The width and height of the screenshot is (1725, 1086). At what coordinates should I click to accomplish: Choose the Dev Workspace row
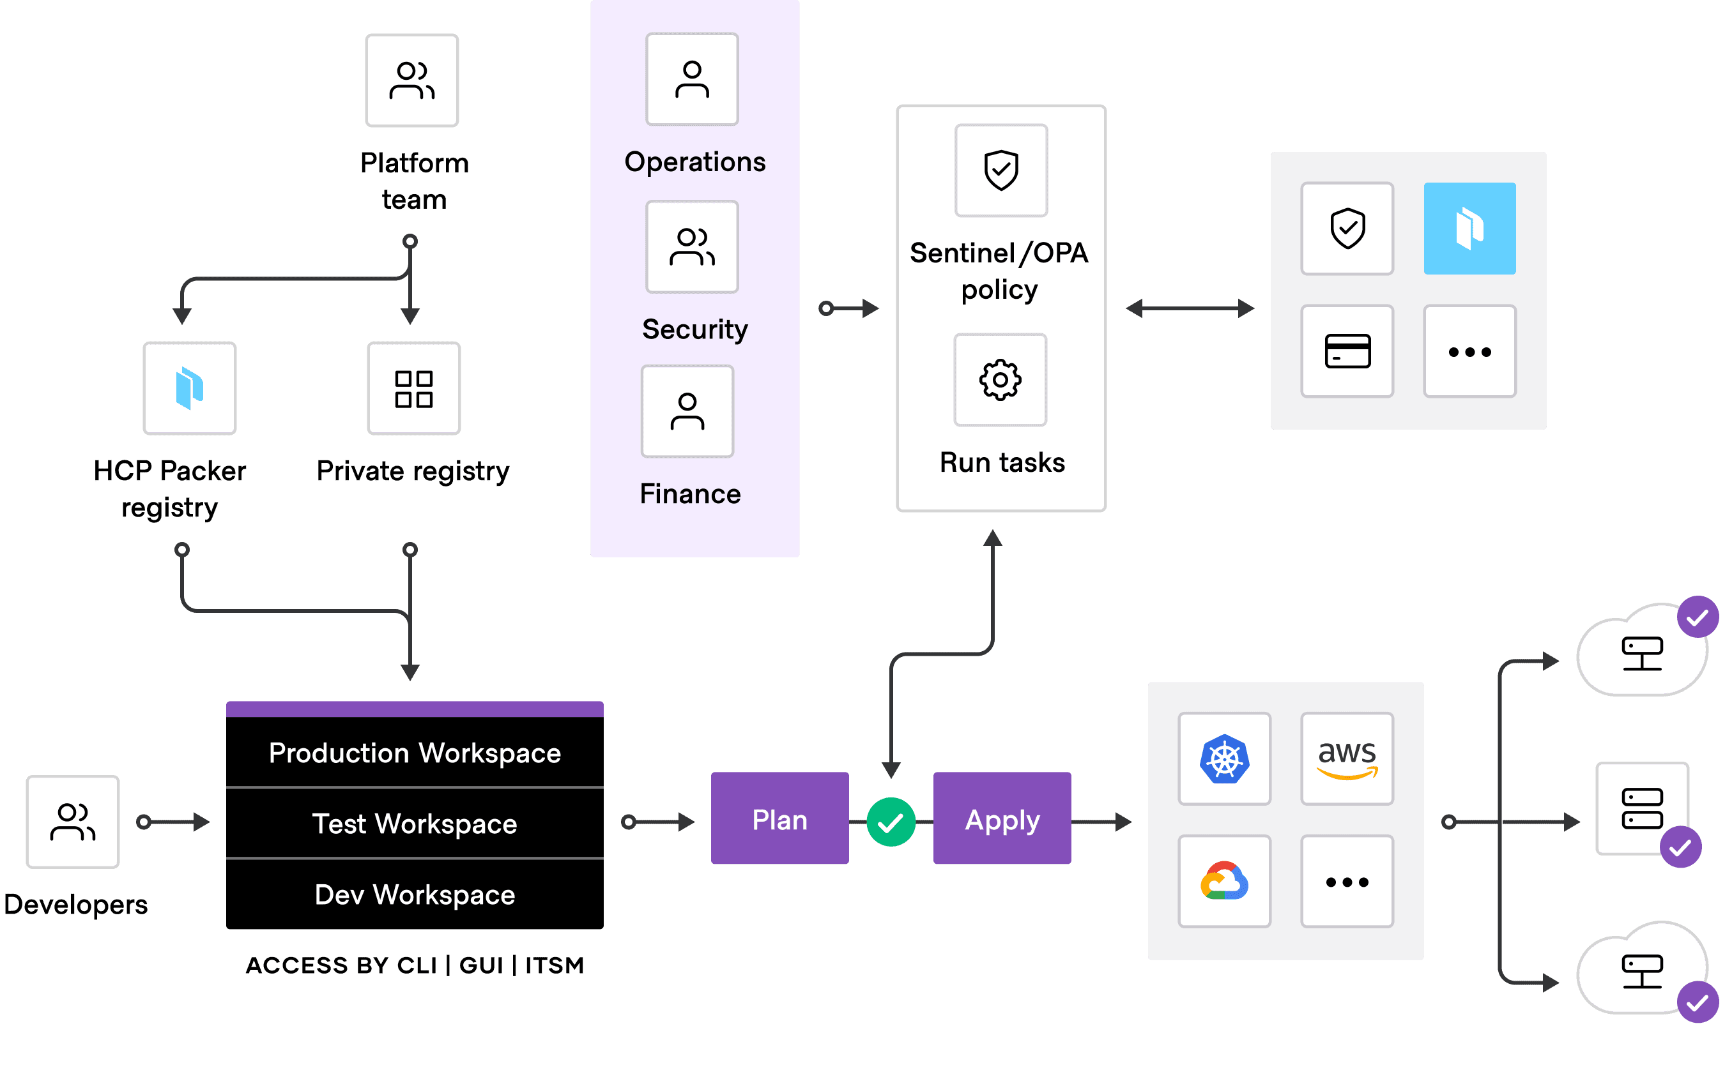(x=415, y=895)
